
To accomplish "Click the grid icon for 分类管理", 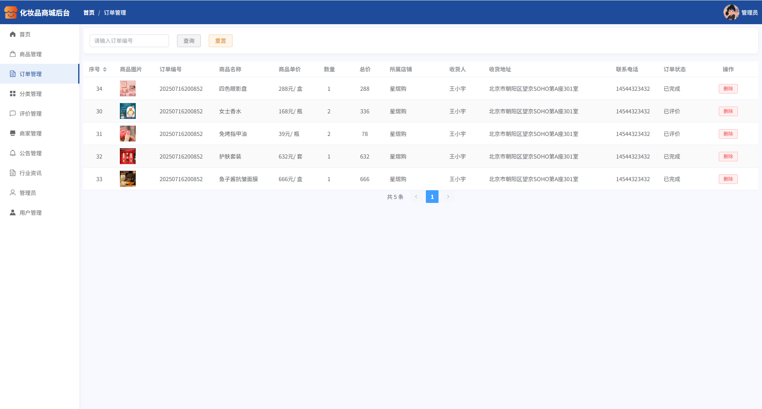I will (x=13, y=94).
